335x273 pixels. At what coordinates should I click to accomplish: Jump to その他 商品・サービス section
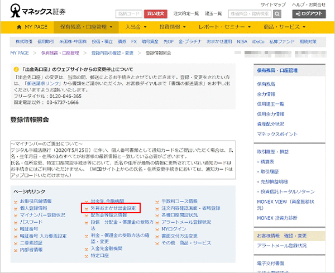tap(186, 243)
